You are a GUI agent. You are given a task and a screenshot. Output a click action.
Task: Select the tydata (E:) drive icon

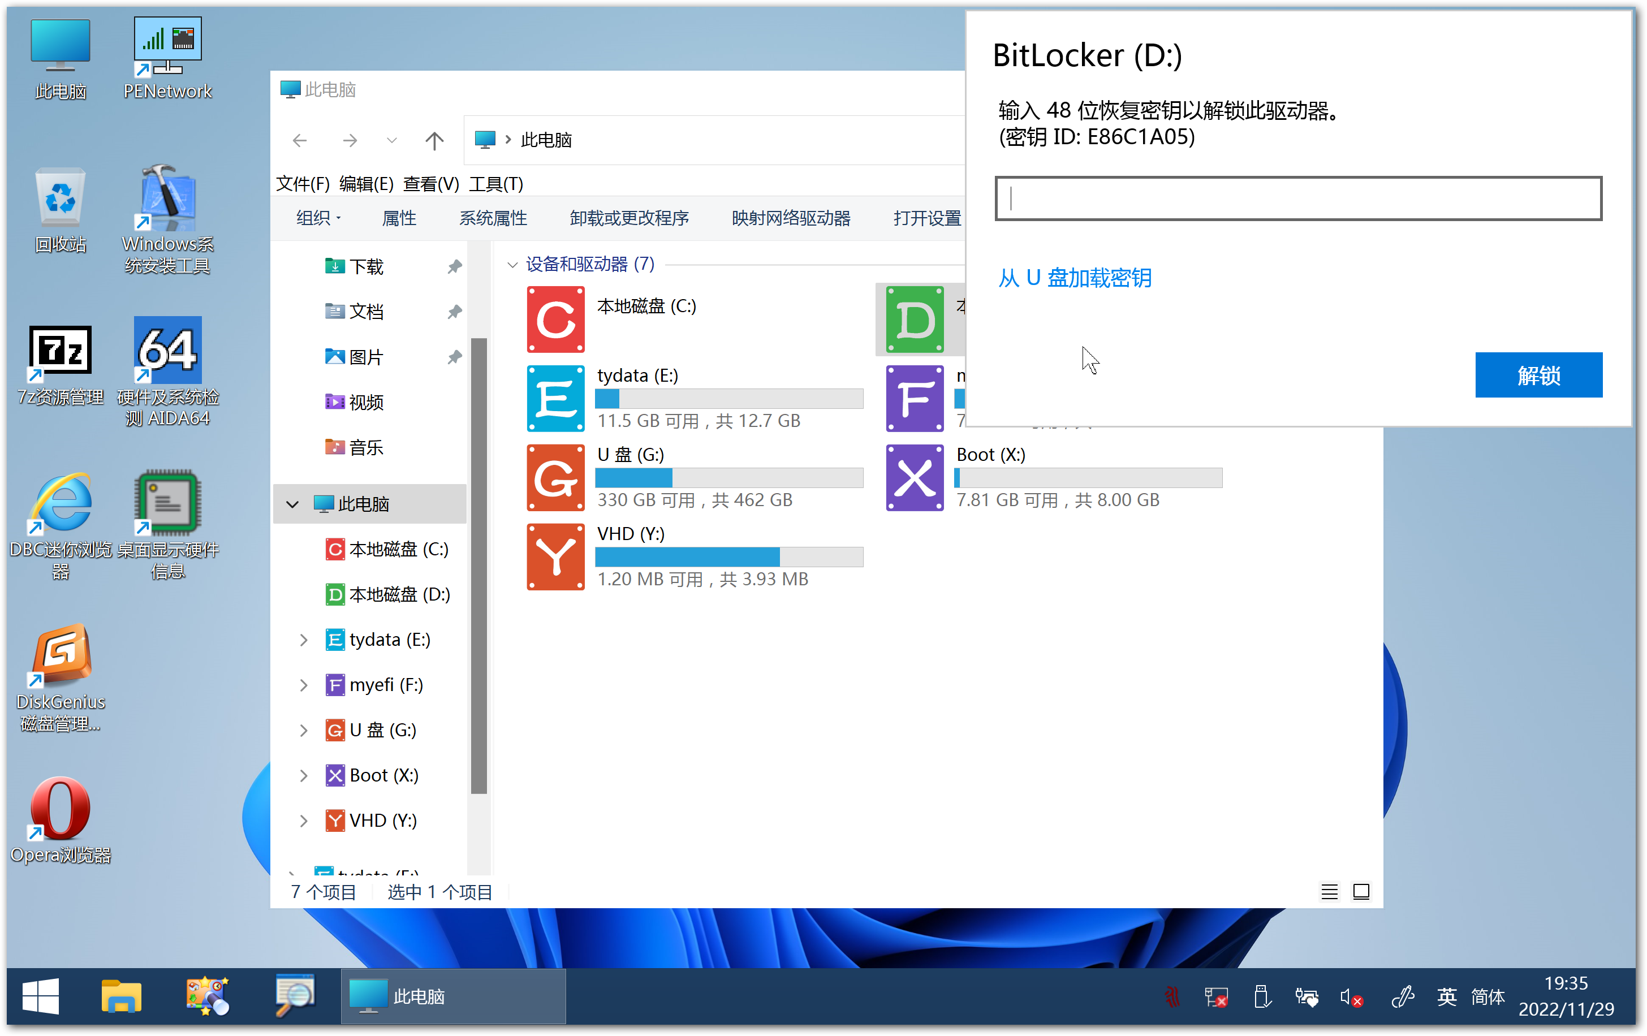[x=555, y=399]
